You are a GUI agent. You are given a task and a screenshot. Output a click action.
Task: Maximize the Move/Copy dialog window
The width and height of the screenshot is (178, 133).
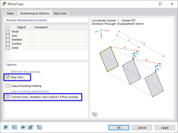[x=160, y=4]
